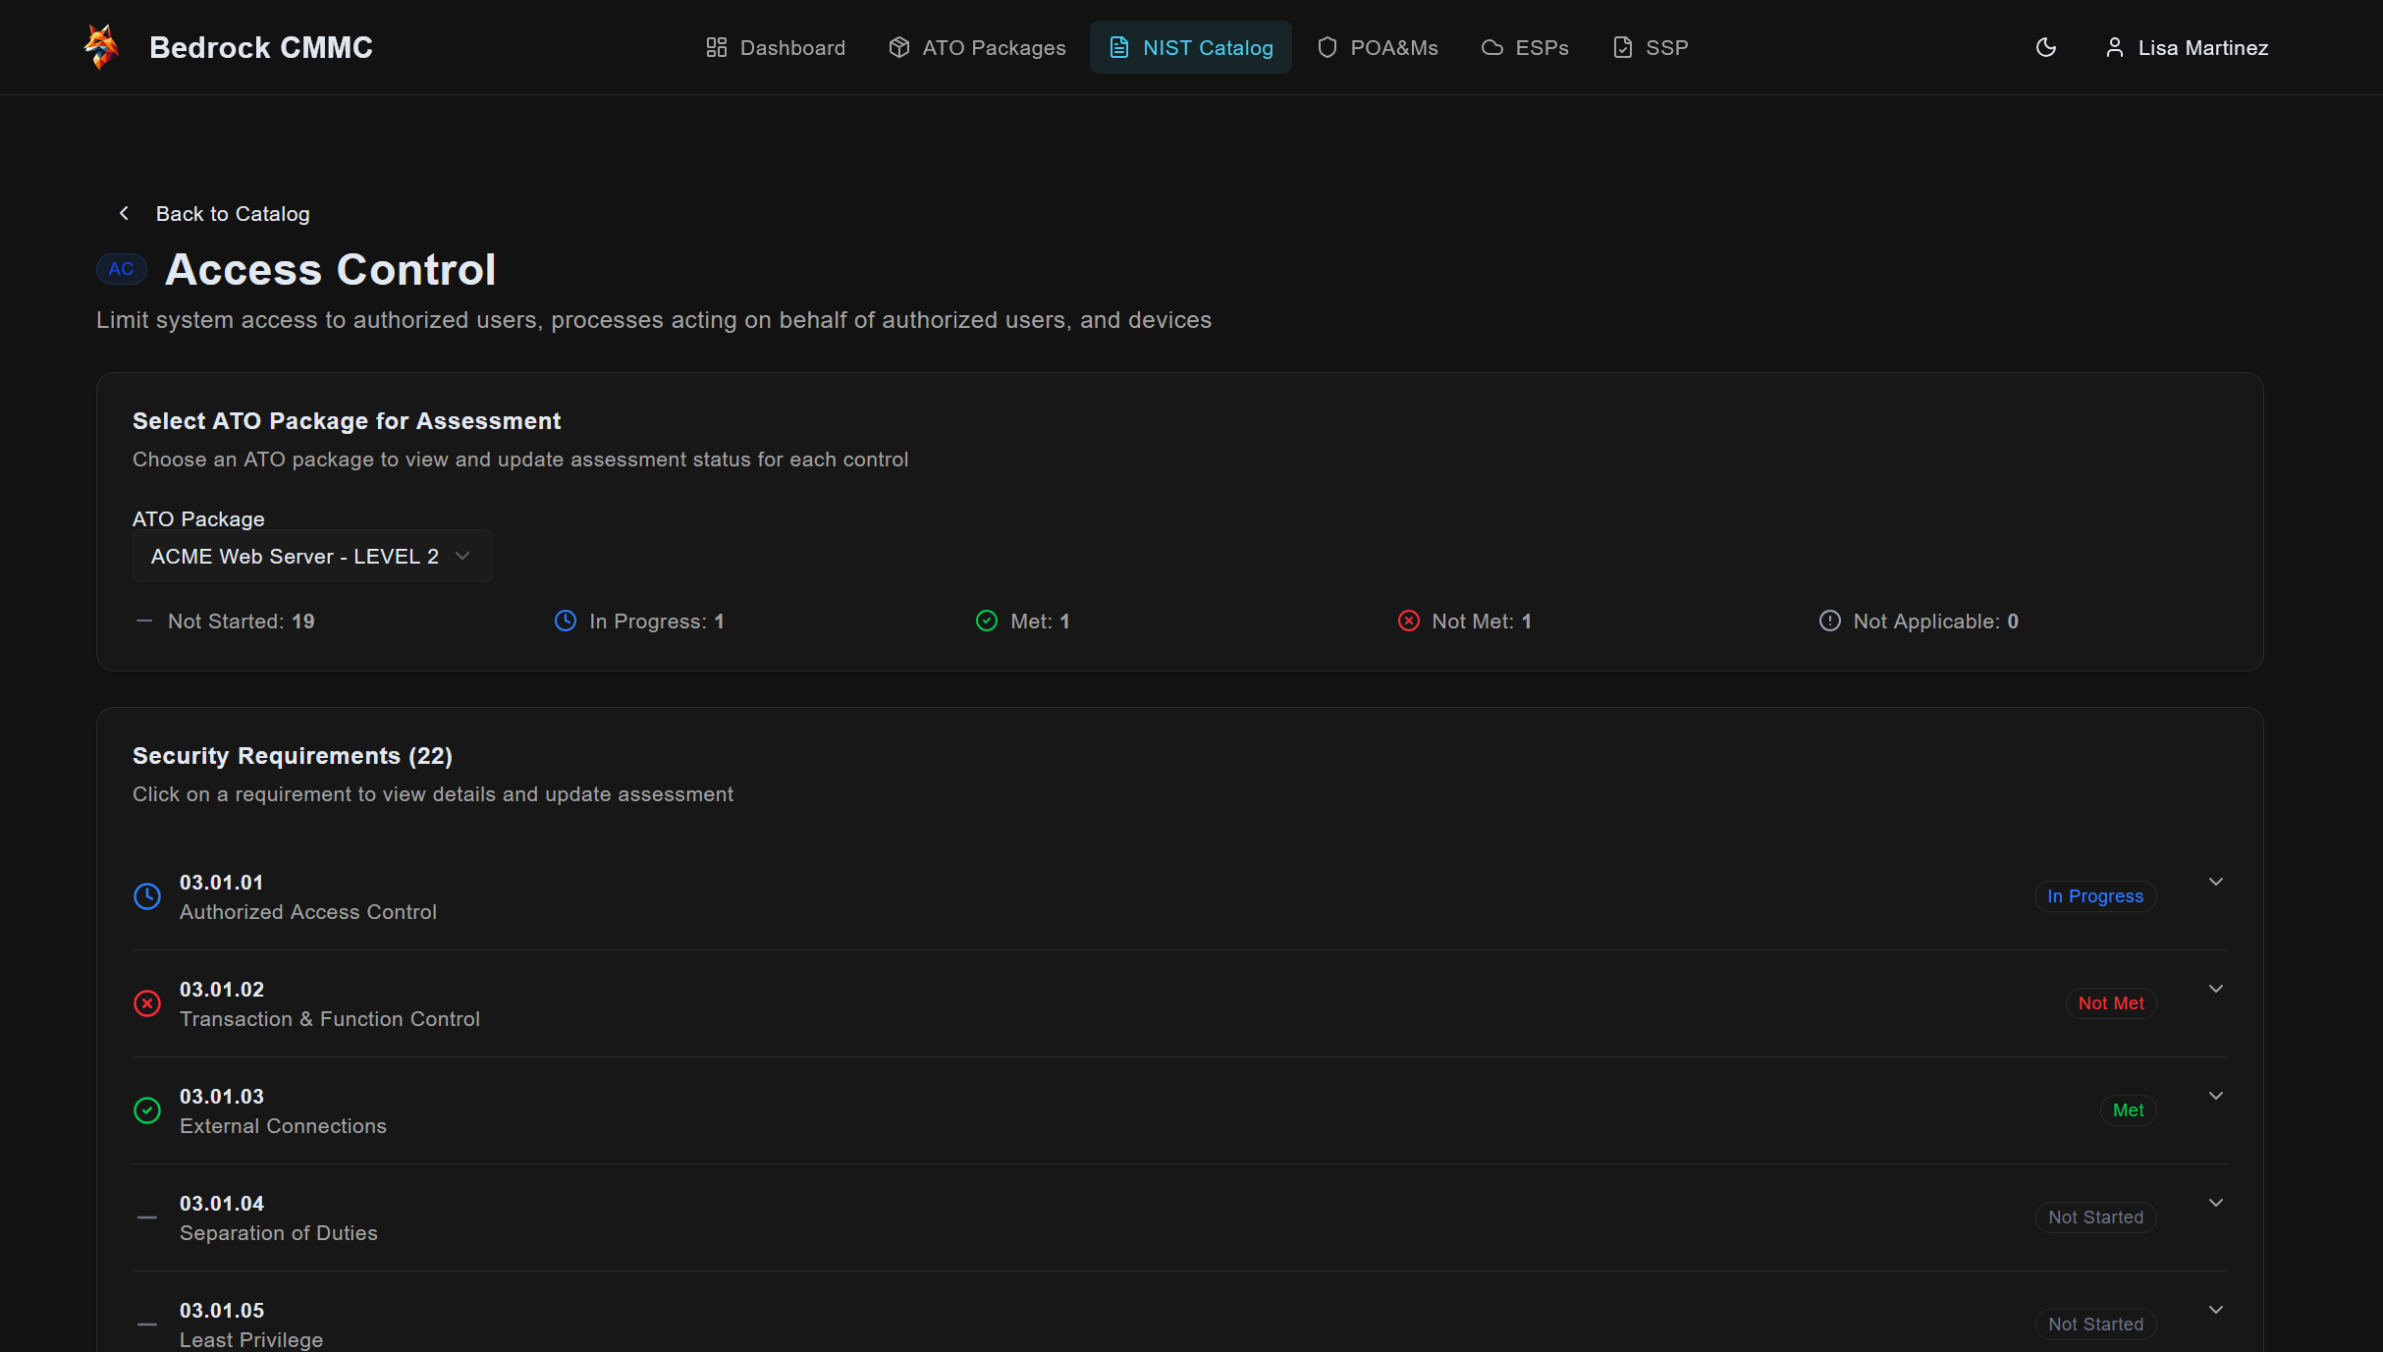Viewport: 2383px width, 1352px height.
Task: Toggle dark mode moon icon
Action: pyautogui.click(x=2046, y=47)
